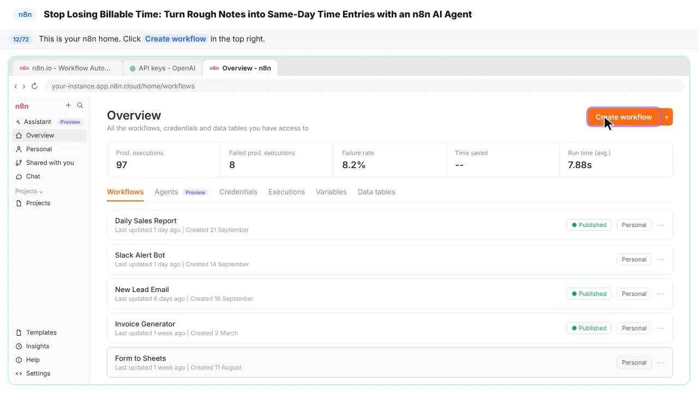698x393 pixels.
Task: Open more options for New Lead Email
Action: [660, 294]
